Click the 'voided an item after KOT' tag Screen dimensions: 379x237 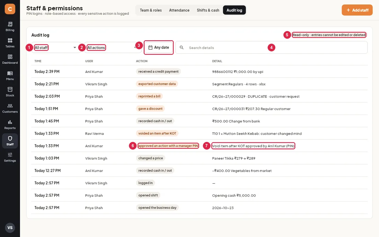click(157, 133)
